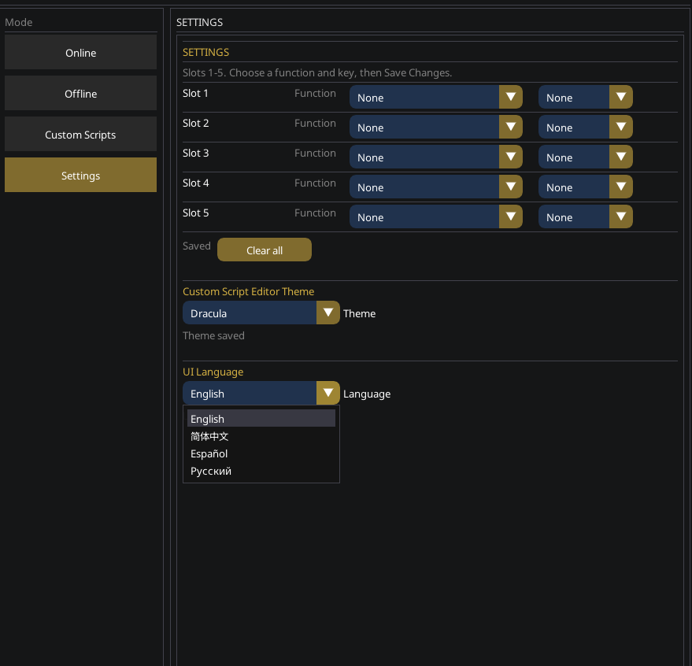Open the Slot 2 Function dropdown
The image size is (692, 666).
click(x=436, y=127)
